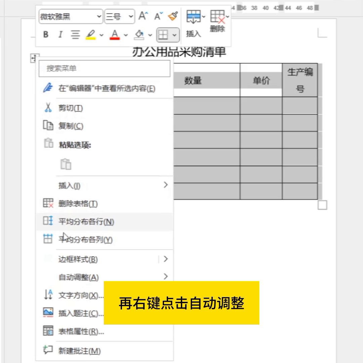The width and height of the screenshot is (363, 363).
Task: Select 删除表格(T) menu entry
Action: click(105, 204)
